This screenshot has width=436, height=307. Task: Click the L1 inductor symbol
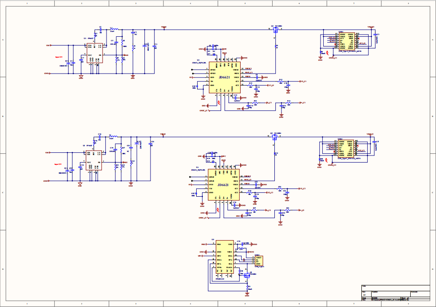click(x=114, y=29)
